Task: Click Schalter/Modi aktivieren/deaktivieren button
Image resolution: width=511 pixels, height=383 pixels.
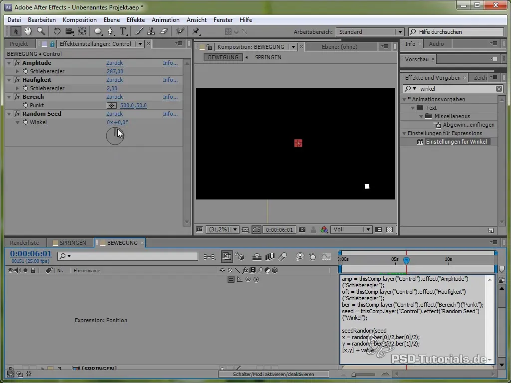Action: [x=273, y=375]
